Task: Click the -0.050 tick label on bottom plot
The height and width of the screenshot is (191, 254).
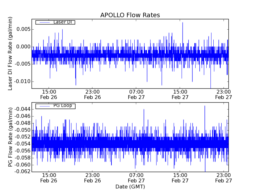Action: (23, 130)
